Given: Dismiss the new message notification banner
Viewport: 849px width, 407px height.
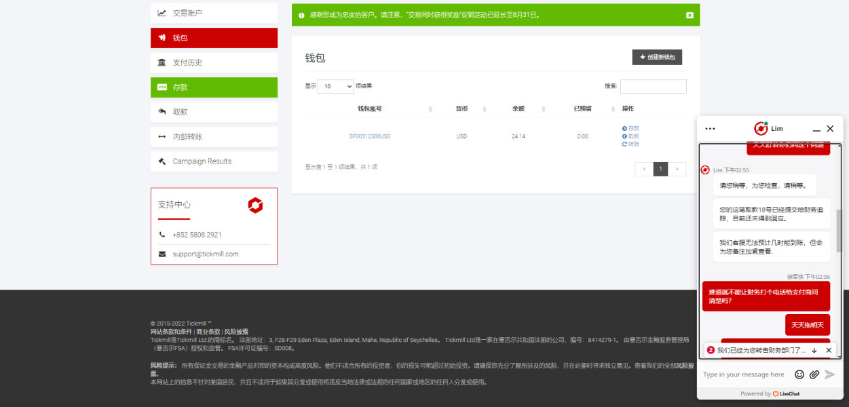Looking at the screenshot, I should 829,350.
